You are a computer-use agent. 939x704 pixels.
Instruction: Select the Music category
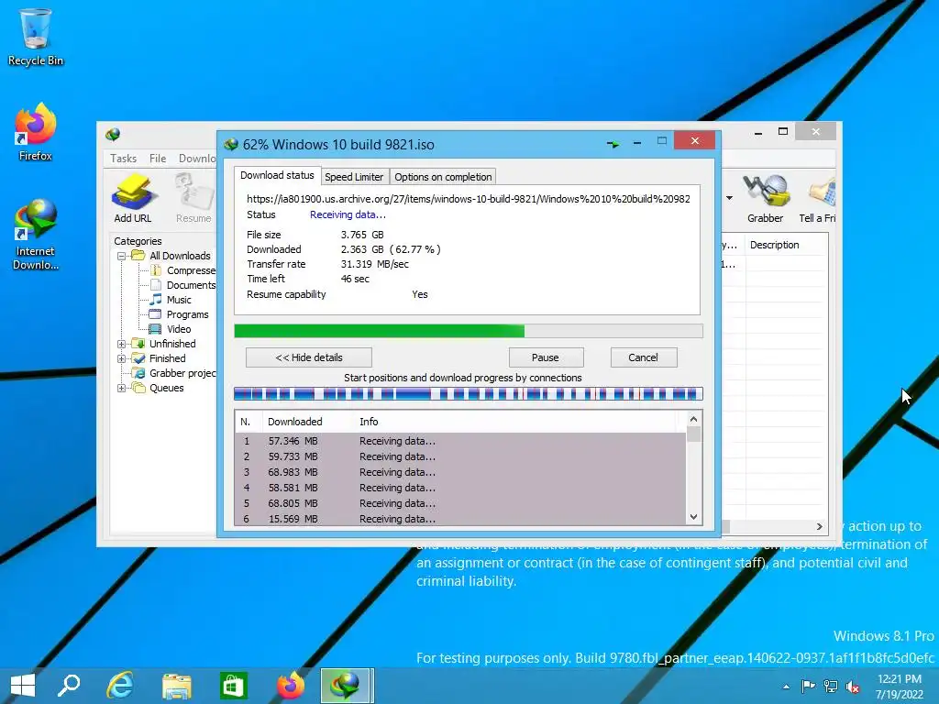(171, 300)
